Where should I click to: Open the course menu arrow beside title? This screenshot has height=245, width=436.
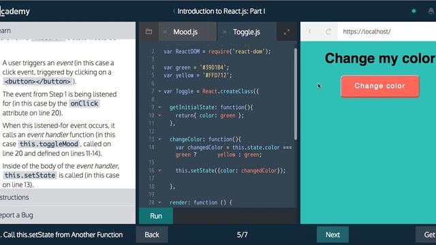tap(174, 11)
